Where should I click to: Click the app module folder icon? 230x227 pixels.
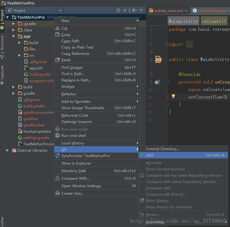[x=20, y=36]
